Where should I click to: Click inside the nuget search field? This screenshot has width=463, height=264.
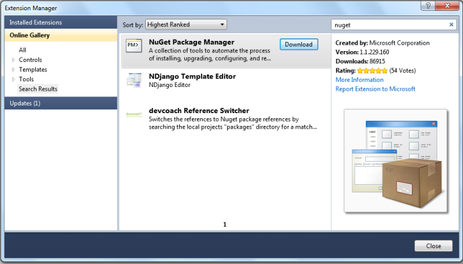tap(389, 25)
